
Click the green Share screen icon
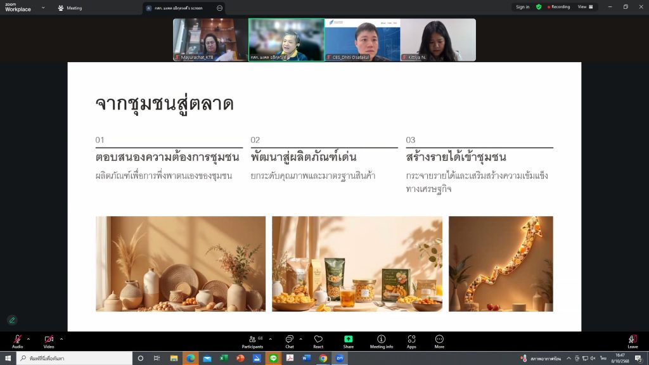click(348, 341)
